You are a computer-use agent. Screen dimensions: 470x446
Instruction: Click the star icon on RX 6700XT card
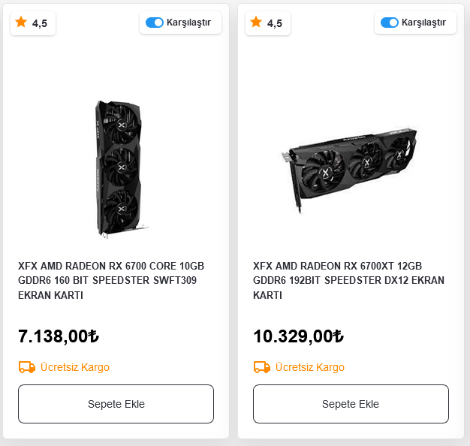tap(256, 23)
